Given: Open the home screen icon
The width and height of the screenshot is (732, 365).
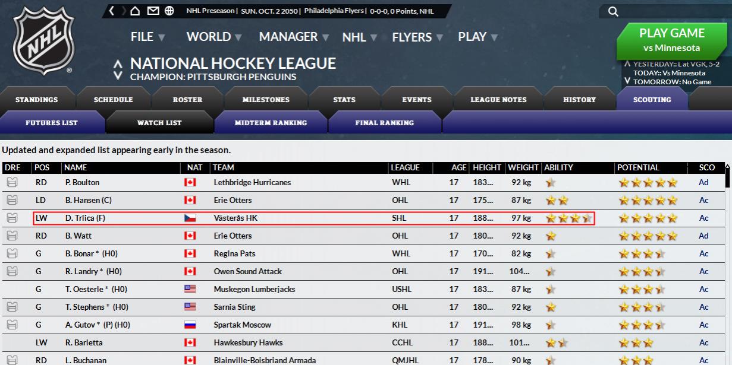Looking at the screenshot, I should pos(136,11).
